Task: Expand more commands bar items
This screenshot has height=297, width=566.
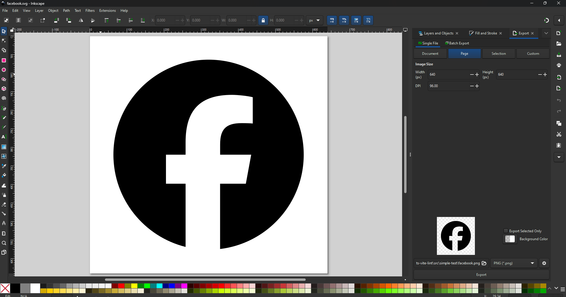Action: [x=559, y=157]
